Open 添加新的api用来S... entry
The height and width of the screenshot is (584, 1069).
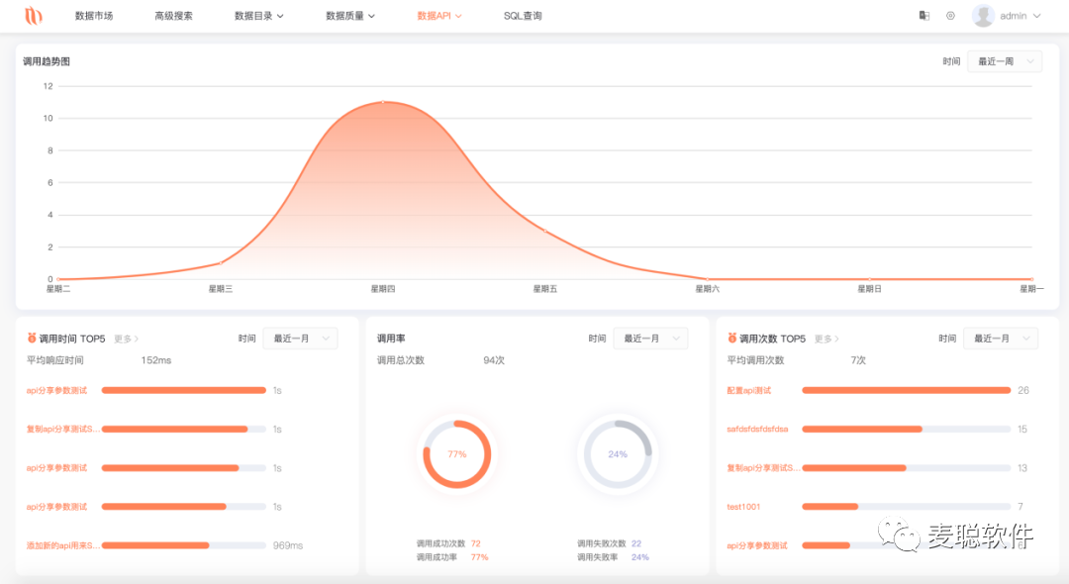[62, 545]
